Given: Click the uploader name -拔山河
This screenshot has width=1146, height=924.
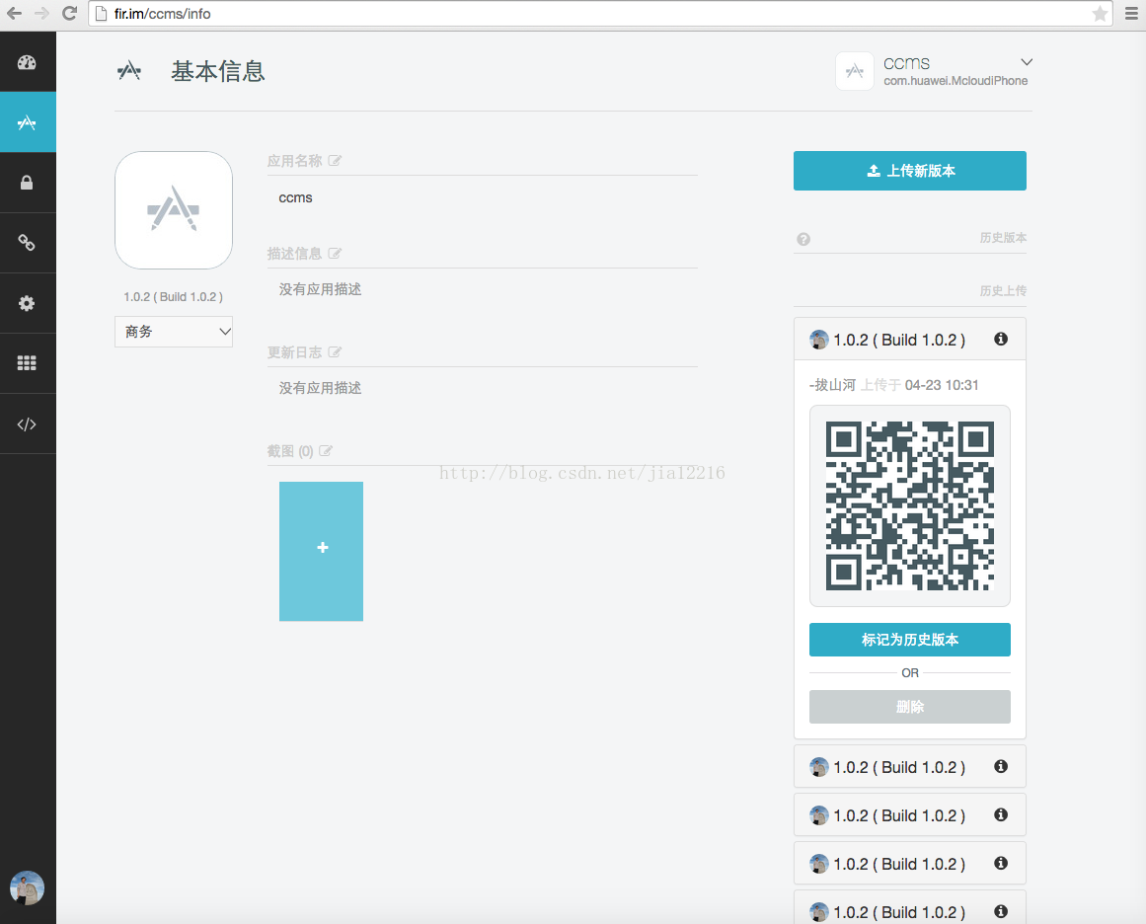Looking at the screenshot, I should pos(832,385).
